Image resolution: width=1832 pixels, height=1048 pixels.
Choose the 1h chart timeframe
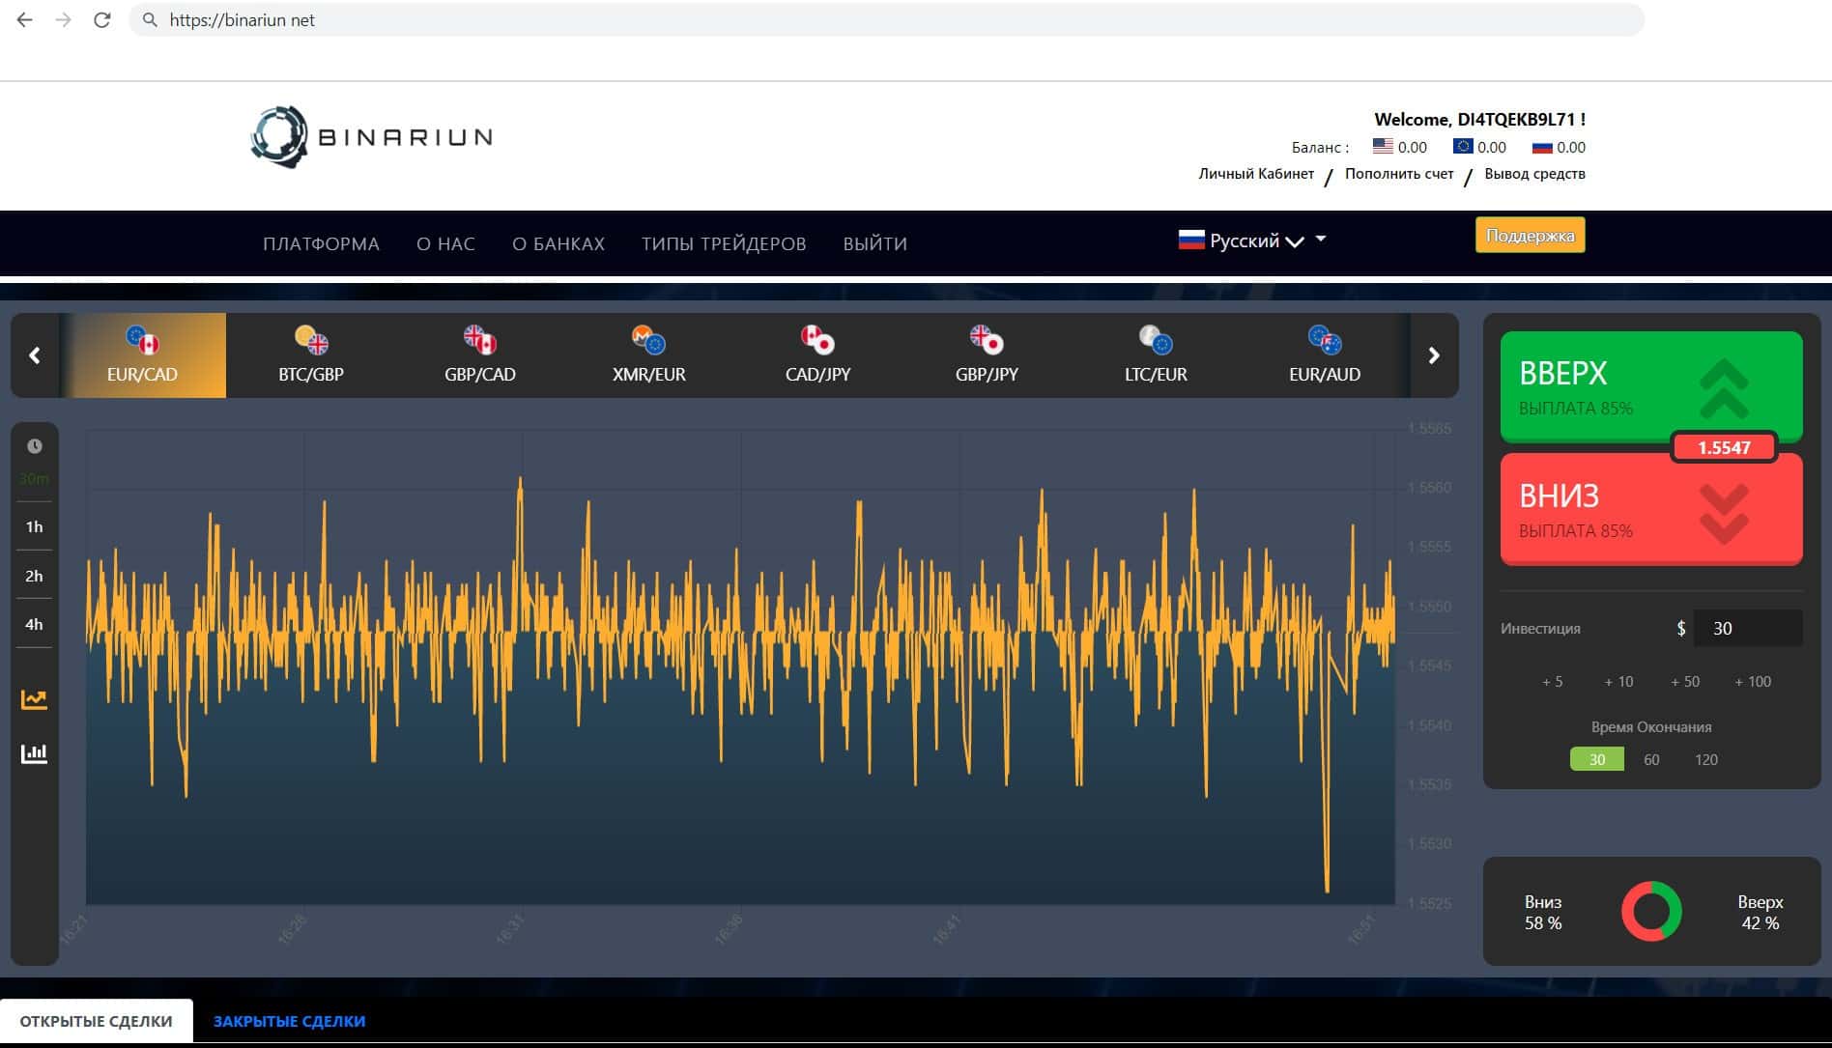(x=34, y=526)
